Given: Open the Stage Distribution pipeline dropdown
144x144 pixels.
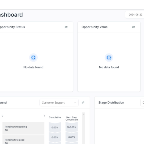Looking at the screenshot, I should coord(142,102).
